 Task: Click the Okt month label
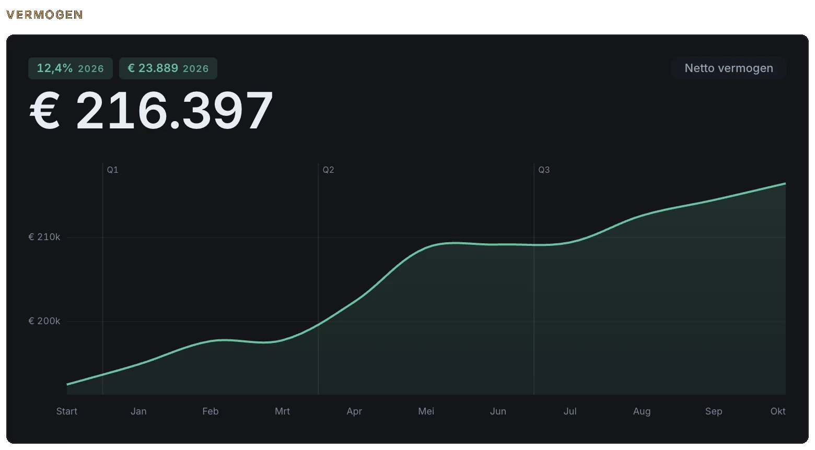point(778,411)
